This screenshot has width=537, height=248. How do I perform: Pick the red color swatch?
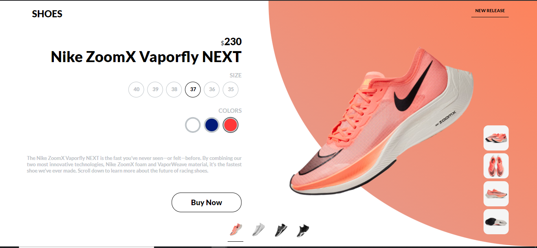tap(231, 125)
